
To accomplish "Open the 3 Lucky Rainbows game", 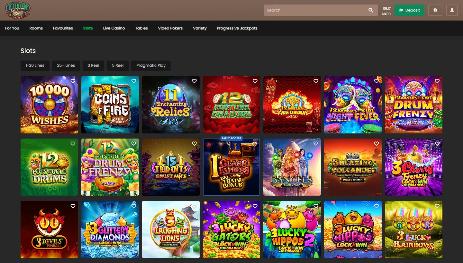I will point(413,229).
